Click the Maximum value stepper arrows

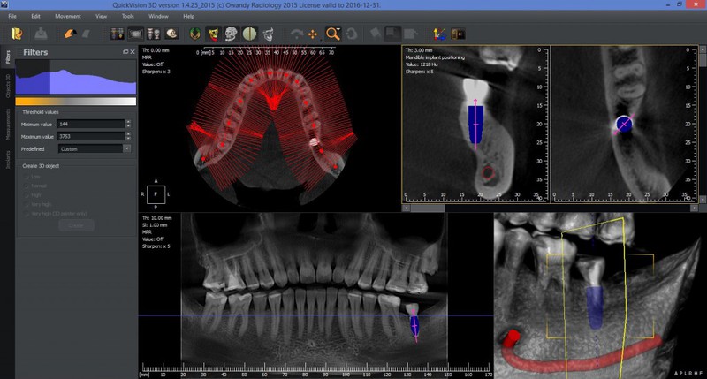(x=129, y=137)
